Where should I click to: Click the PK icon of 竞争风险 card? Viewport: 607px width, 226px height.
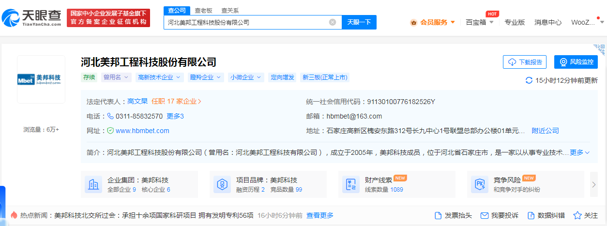click(x=480, y=184)
